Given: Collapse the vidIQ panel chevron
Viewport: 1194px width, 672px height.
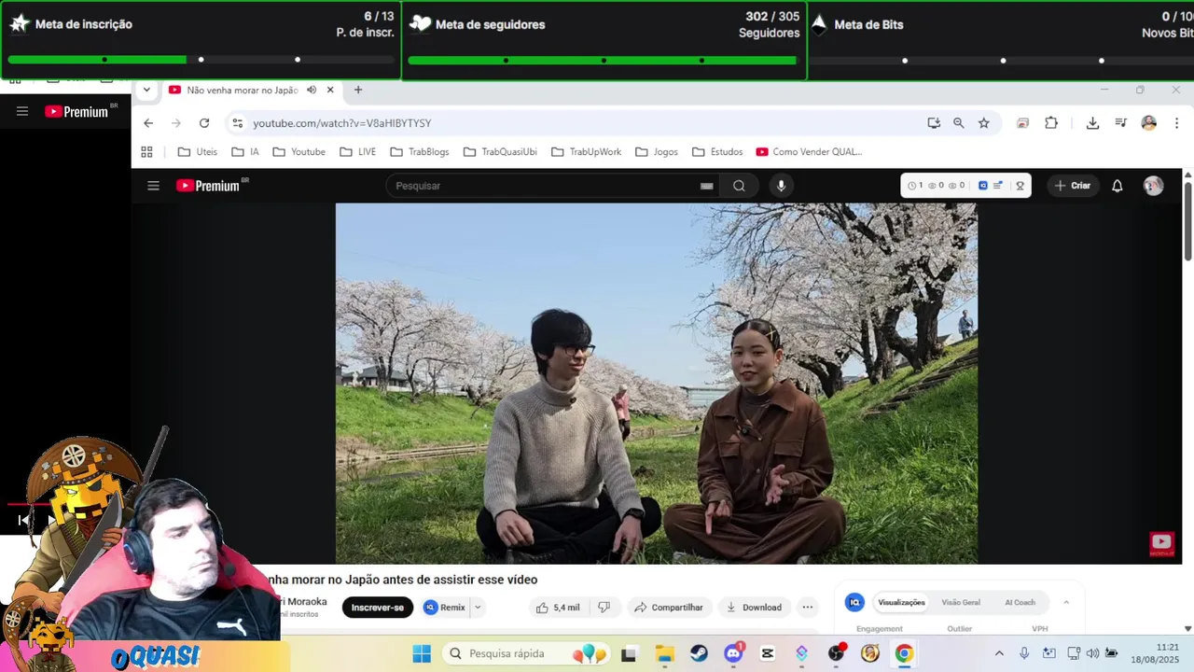Looking at the screenshot, I should pyautogui.click(x=1066, y=602).
